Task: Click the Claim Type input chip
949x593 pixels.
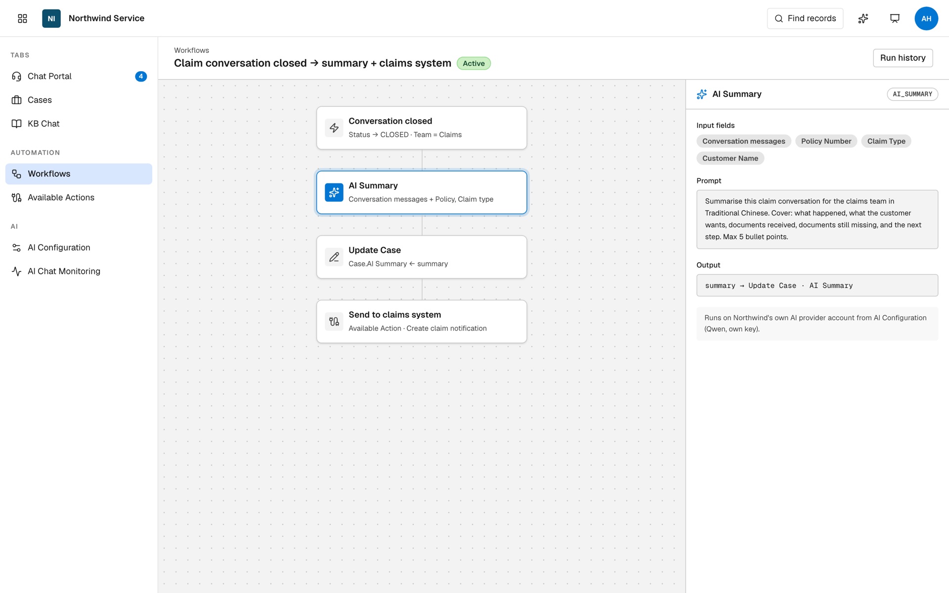Action: pos(886,141)
